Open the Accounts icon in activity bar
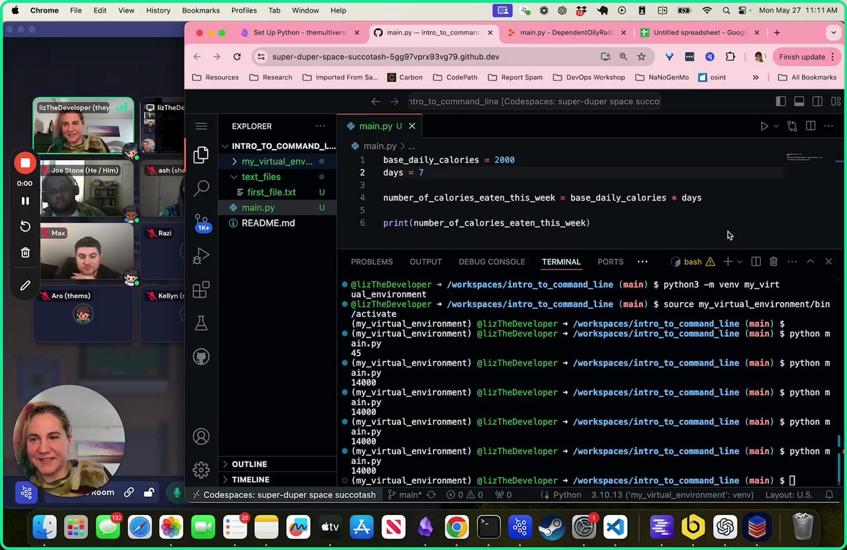 click(201, 437)
